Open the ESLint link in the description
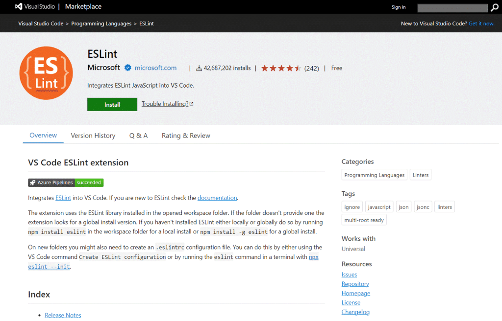The image size is (502, 321). [x=63, y=198]
